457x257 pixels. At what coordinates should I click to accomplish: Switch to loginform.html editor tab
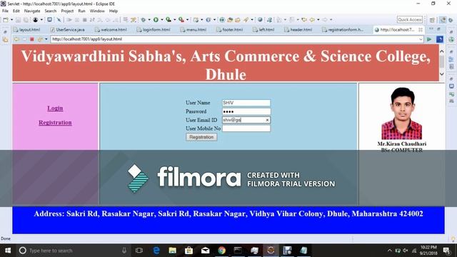(x=154, y=30)
